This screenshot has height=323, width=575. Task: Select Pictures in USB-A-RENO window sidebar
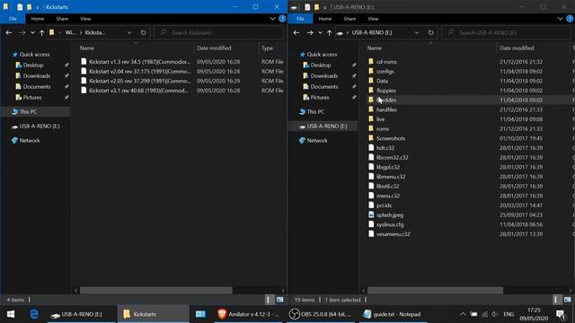(x=320, y=98)
